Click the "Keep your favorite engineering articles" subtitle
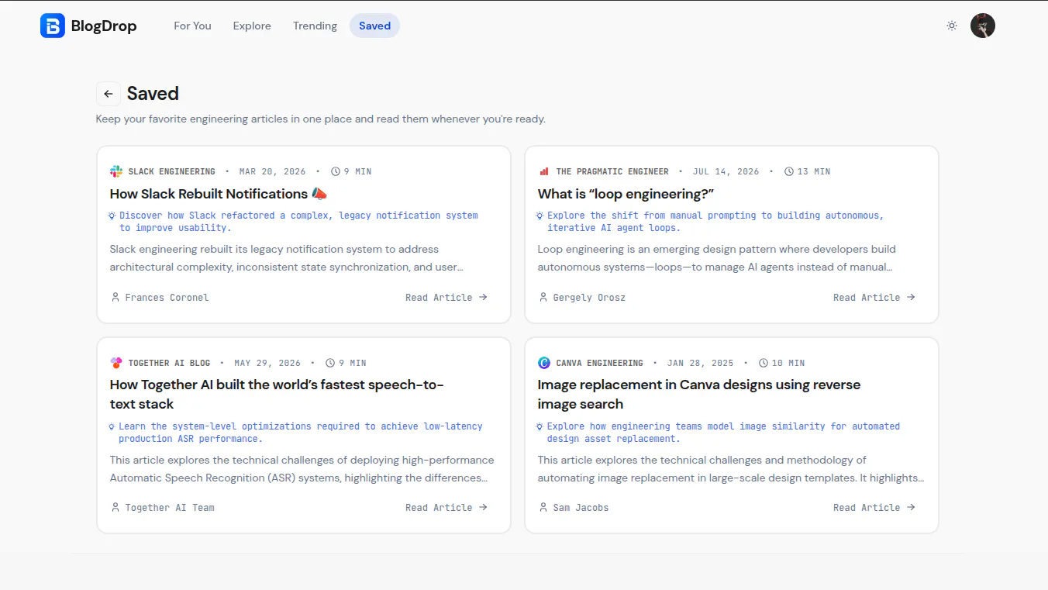The image size is (1048, 590). pyautogui.click(x=321, y=119)
